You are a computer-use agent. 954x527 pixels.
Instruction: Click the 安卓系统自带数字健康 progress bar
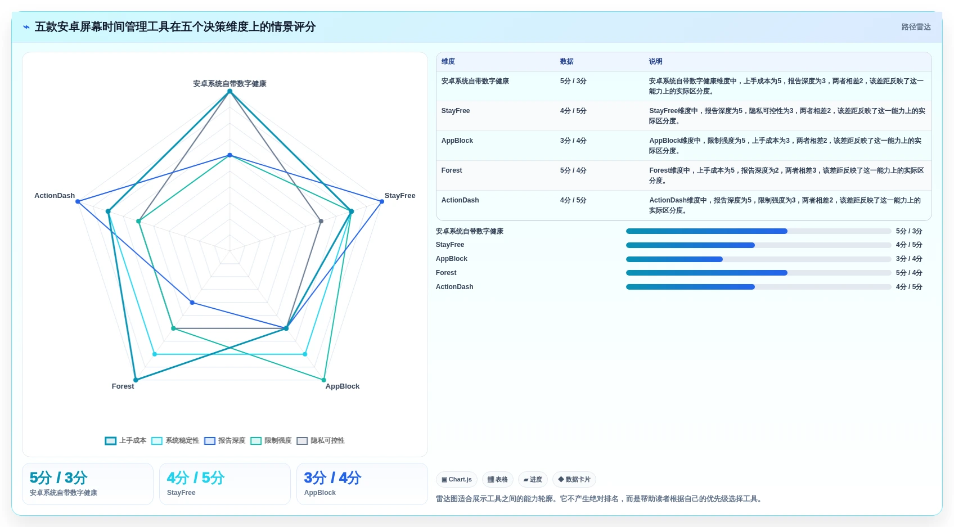click(758, 231)
